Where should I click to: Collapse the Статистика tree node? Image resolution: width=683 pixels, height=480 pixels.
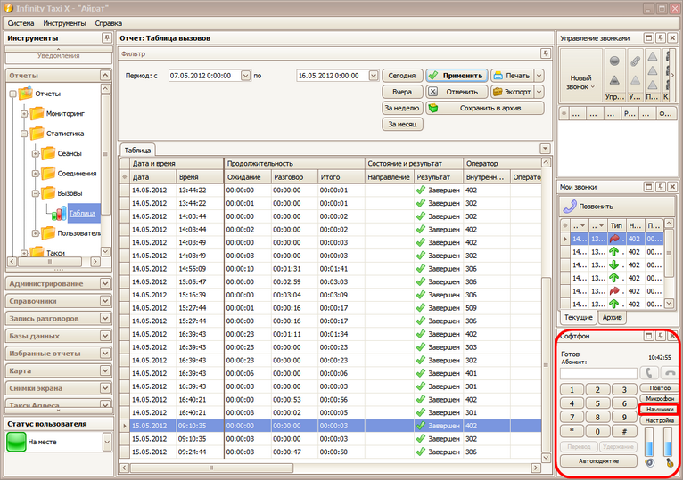click(x=24, y=134)
